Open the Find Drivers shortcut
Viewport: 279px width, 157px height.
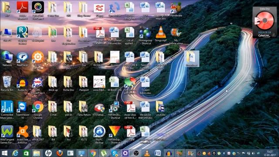[x=130, y=85]
